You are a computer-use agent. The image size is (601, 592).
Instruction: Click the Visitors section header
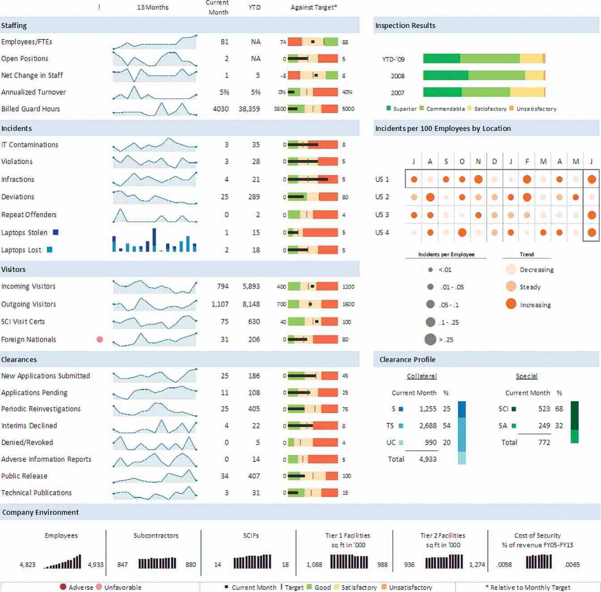179,269
